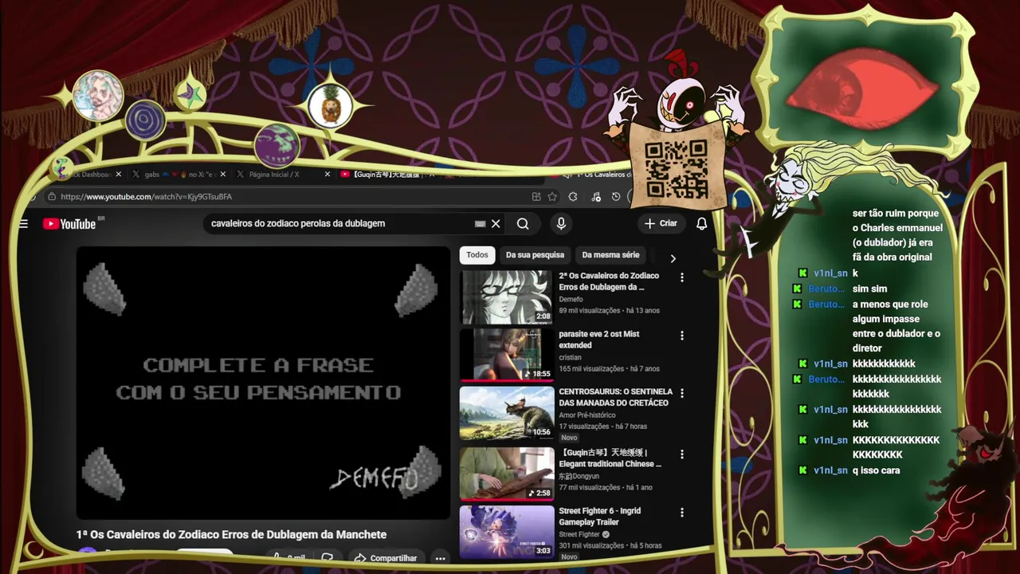Click the white-haired portrait avatar in the overlay

tap(98, 96)
